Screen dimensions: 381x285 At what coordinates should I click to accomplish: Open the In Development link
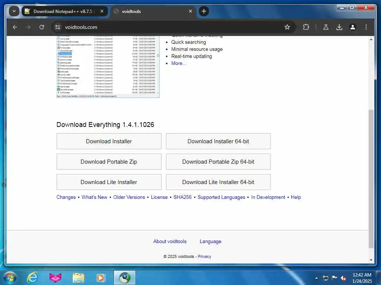coord(268,197)
